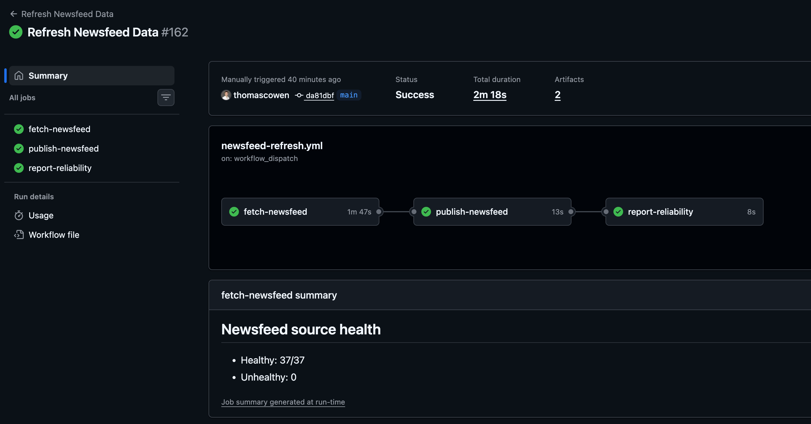Open the Summary tab in the sidebar
This screenshot has width=811, height=424.
(x=91, y=76)
